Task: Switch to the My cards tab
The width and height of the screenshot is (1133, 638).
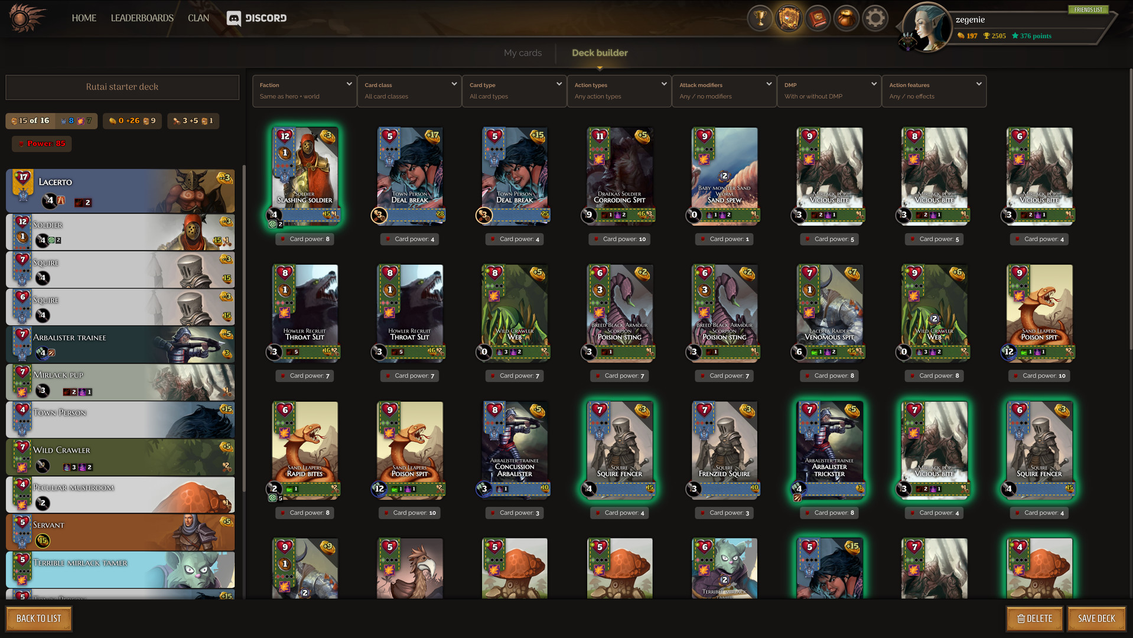Action: (x=523, y=53)
